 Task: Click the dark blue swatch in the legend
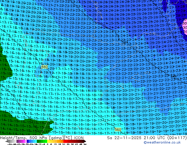pos(28,141)
